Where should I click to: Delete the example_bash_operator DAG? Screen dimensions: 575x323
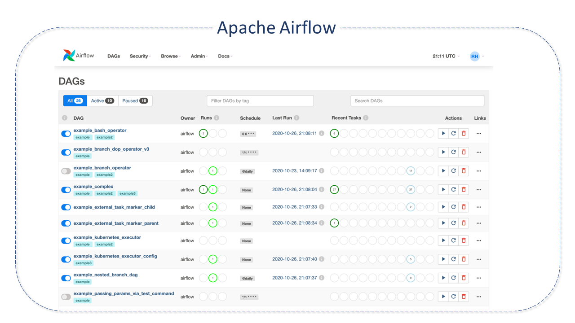pos(464,133)
